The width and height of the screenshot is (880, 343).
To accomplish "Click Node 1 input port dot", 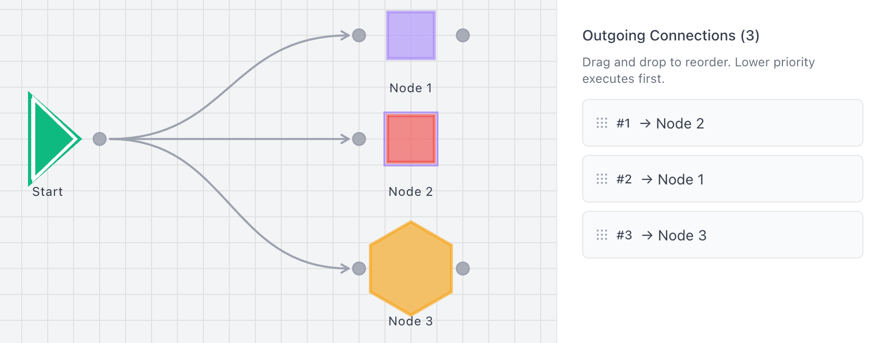I will tap(359, 35).
